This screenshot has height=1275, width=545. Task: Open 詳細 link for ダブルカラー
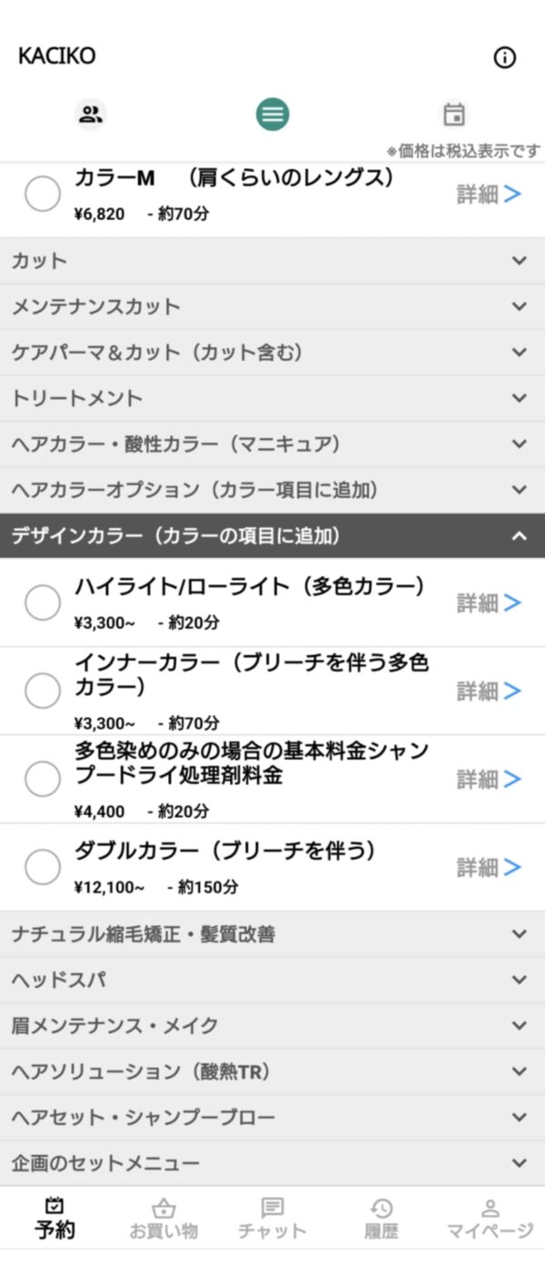pos(489,867)
